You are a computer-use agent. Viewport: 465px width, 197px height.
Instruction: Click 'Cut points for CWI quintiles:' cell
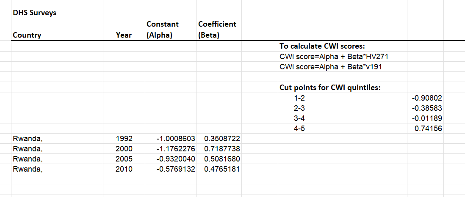[330, 88]
